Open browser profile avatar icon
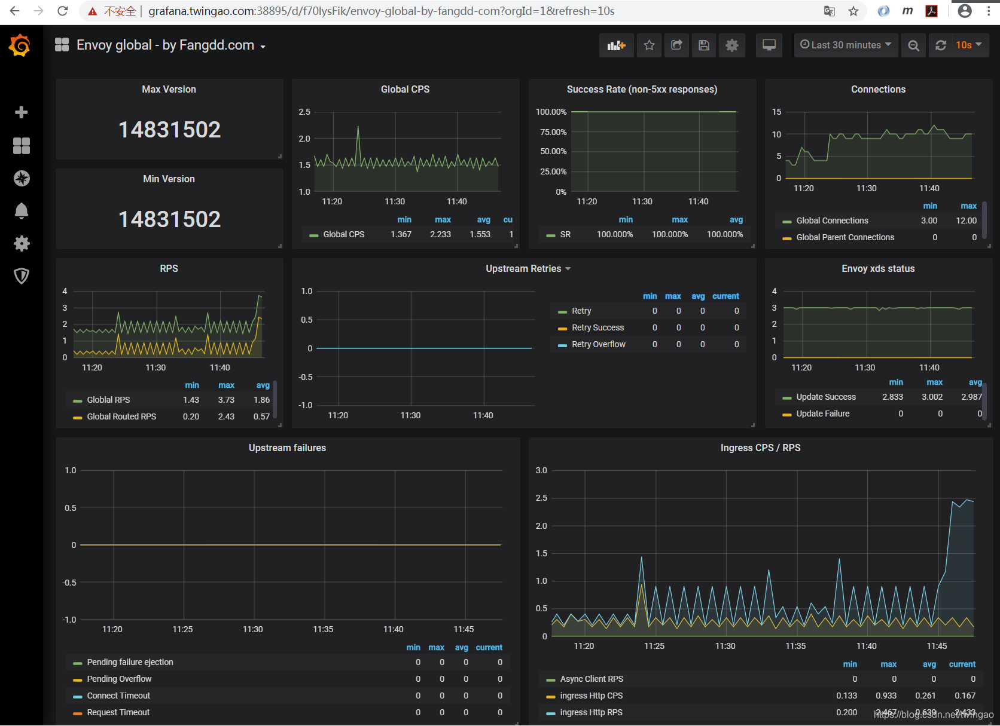 pos(965,11)
